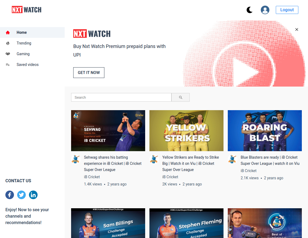The height and width of the screenshot is (238, 308).
Task: Click the channel avatar beside Yellow Strikers video
Action: tap(154, 159)
